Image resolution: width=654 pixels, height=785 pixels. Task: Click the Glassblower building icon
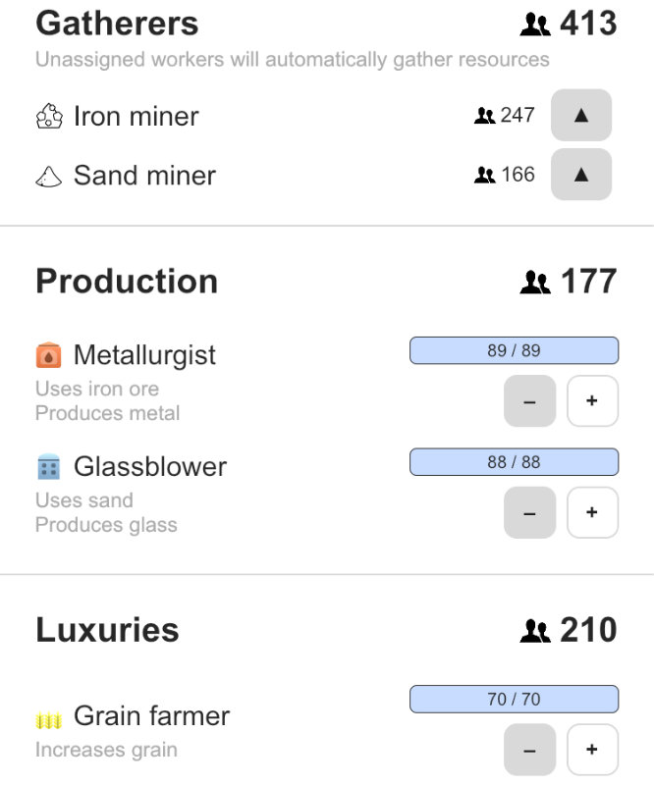click(48, 467)
